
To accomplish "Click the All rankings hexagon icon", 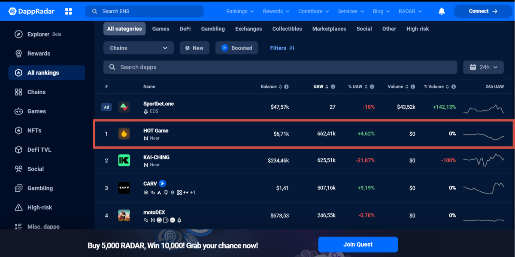I will point(18,73).
